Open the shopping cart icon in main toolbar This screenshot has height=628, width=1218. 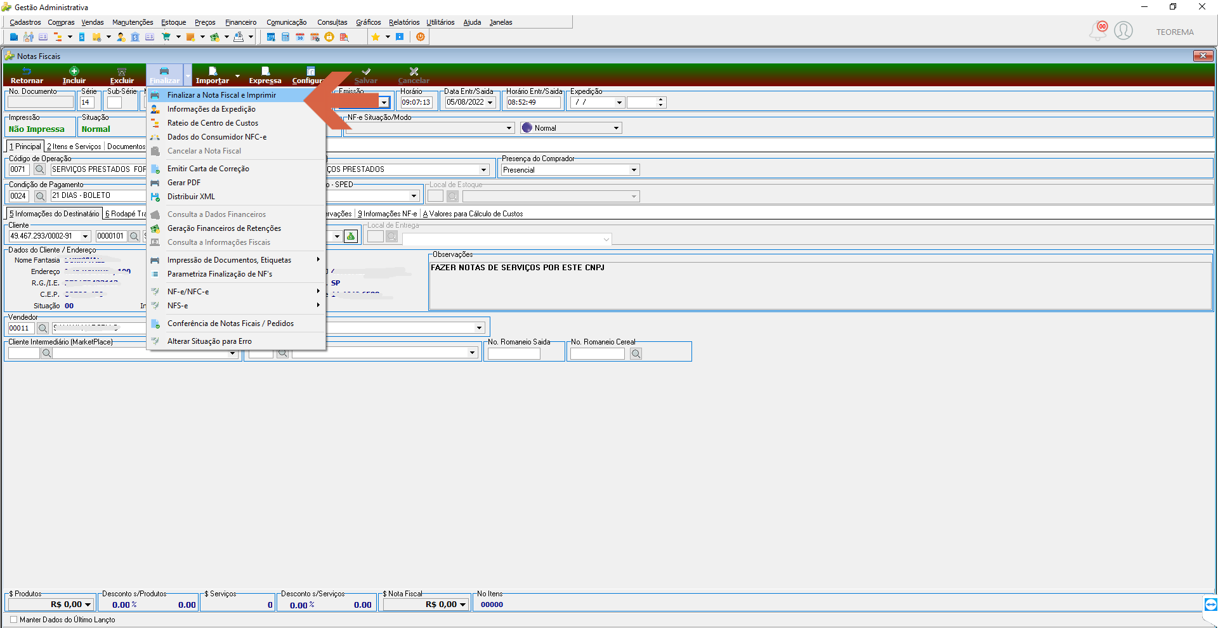click(166, 37)
